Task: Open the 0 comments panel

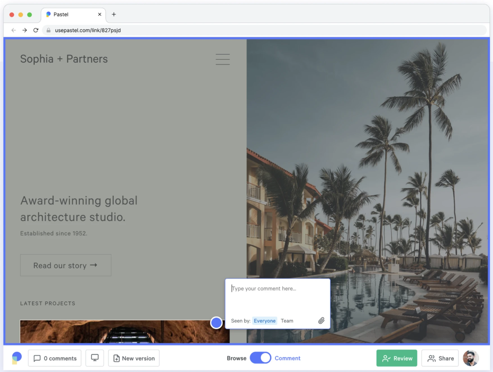Action: click(x=55, y=358)
